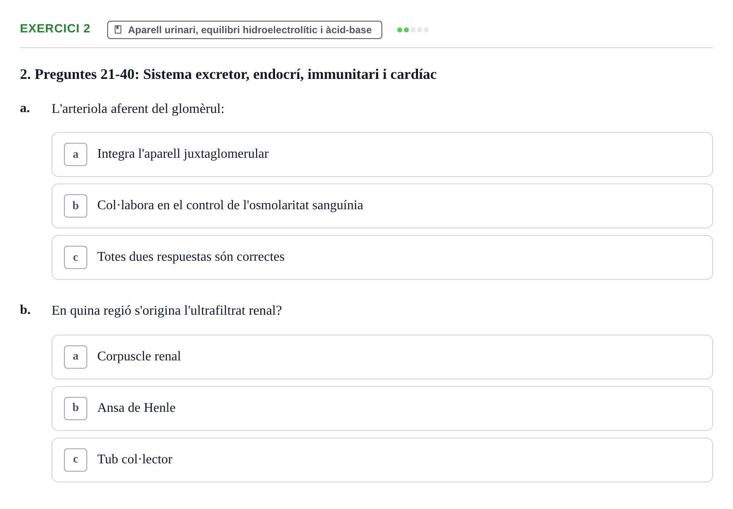
Task: Click the 'c' letter badge in first question
Action: pyautogui.click(x=76, y=257)
